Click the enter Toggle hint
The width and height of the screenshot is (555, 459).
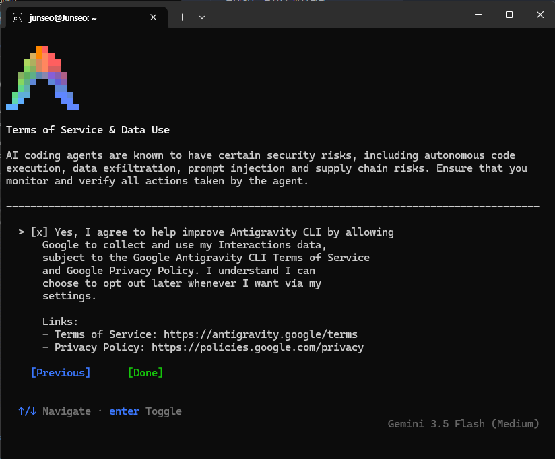coord(145,411)
